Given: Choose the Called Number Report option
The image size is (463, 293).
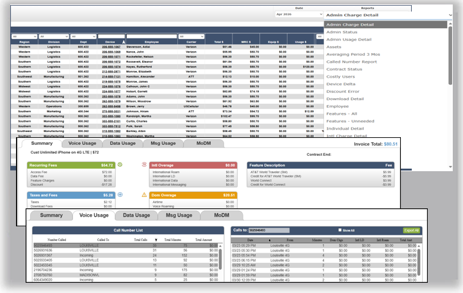Looking at the screenshot, I should (352, 62).
